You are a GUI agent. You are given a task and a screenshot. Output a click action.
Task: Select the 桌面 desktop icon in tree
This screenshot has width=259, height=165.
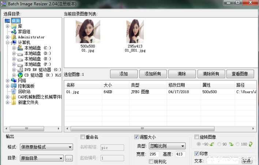click(7, 21)
